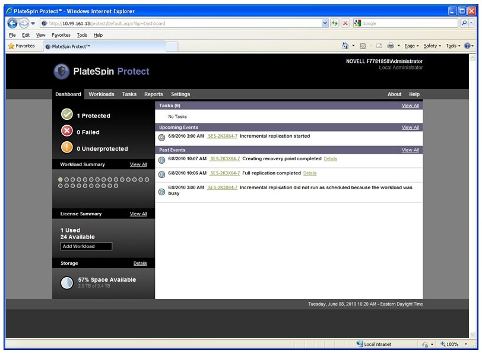Open Details for Creating recovery point completed

[x=331, y=159]
